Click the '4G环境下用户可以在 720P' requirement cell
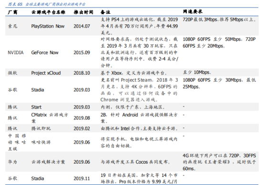 click(x=219, y=162)
